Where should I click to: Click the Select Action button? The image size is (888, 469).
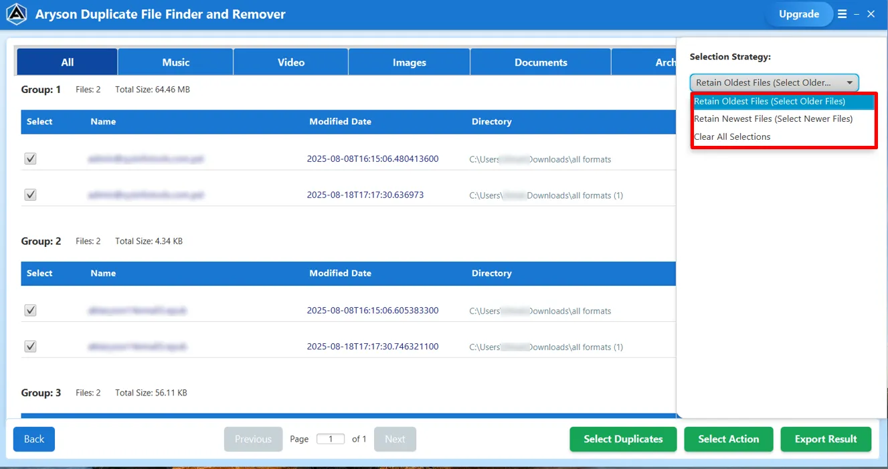point(728,439)
